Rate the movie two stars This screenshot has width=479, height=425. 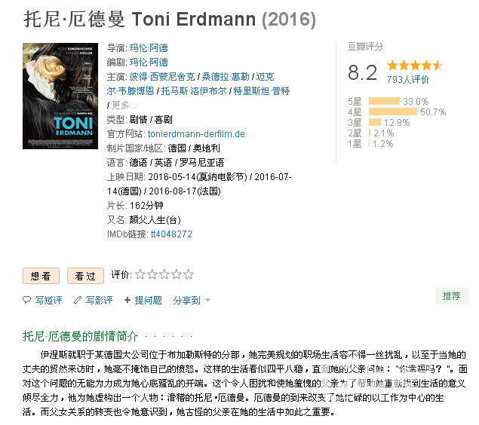point(152,274)
